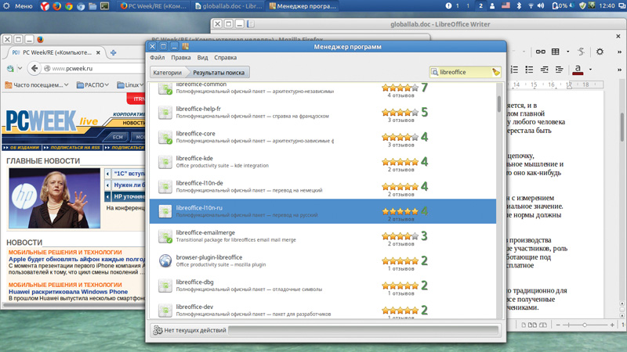Open the Firefox site identity dropdown arrow
Image resolution: width=627 pixels, height=352 pixels.
pyautogui.click(x=20, y=68)
